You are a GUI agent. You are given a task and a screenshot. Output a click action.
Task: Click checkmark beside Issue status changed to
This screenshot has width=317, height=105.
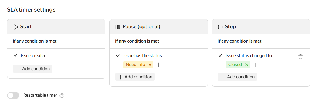(220, 55)
